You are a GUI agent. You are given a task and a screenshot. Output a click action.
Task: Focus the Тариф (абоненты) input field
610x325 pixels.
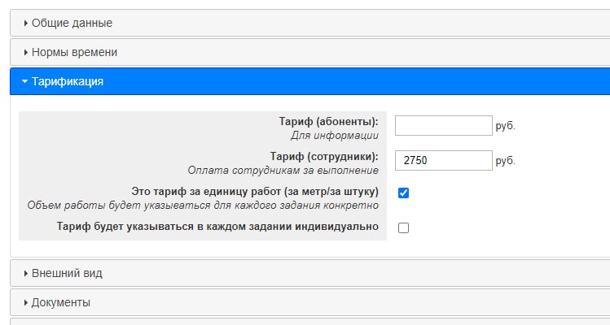point(444,125)
